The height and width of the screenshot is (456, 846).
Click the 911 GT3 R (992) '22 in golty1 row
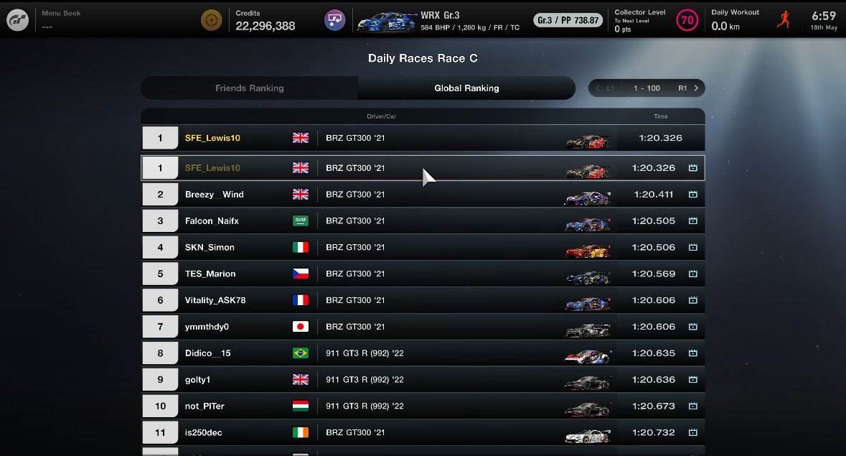[365, 379]
